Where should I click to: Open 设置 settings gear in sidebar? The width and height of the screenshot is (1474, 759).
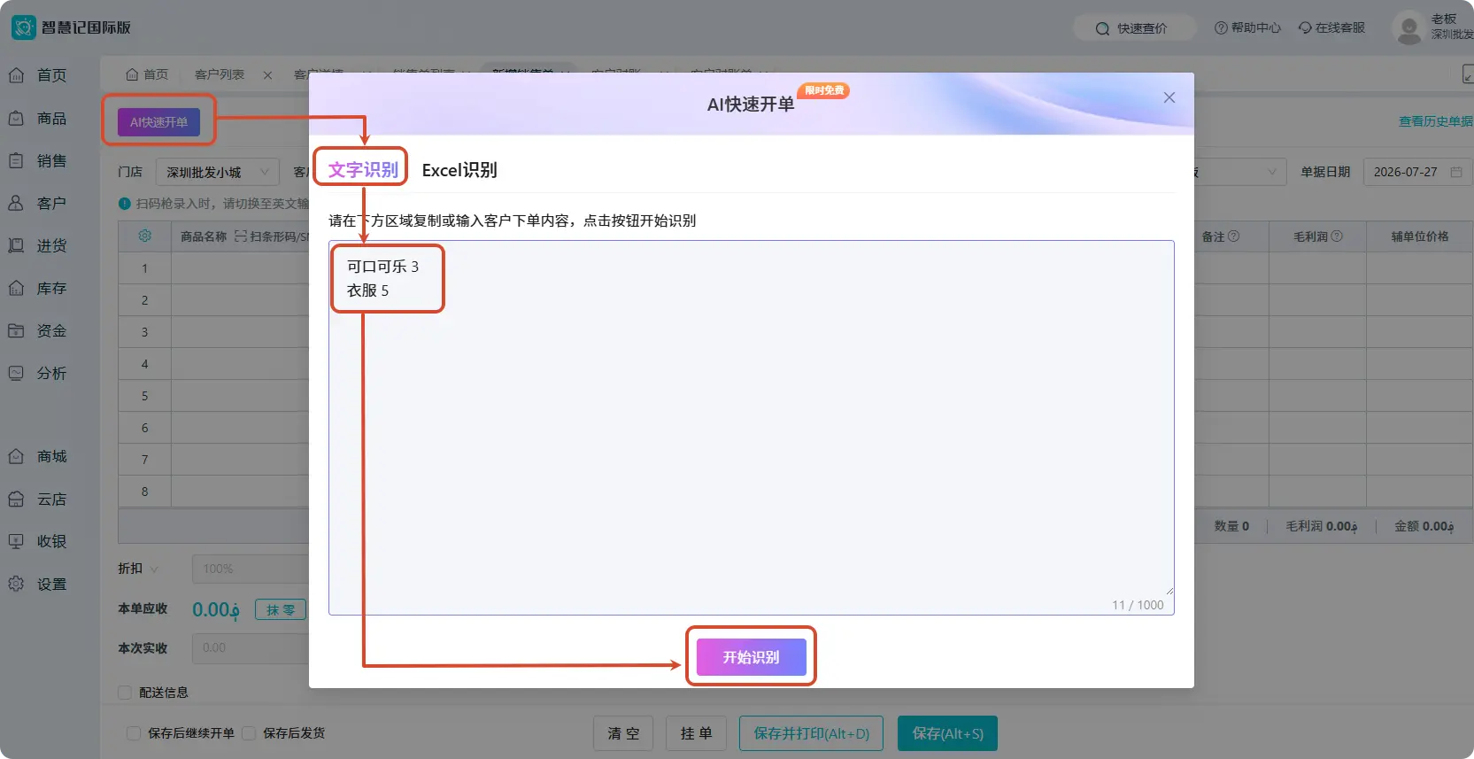17,584
